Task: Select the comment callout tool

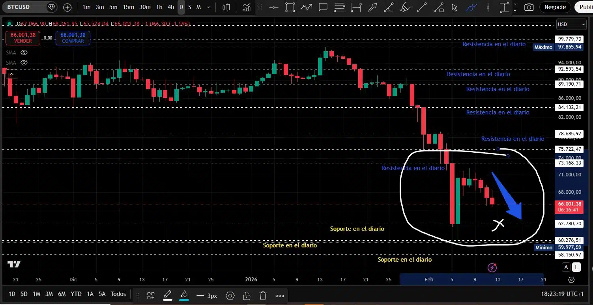Action: pyautogui.click(x=323, y=7)
